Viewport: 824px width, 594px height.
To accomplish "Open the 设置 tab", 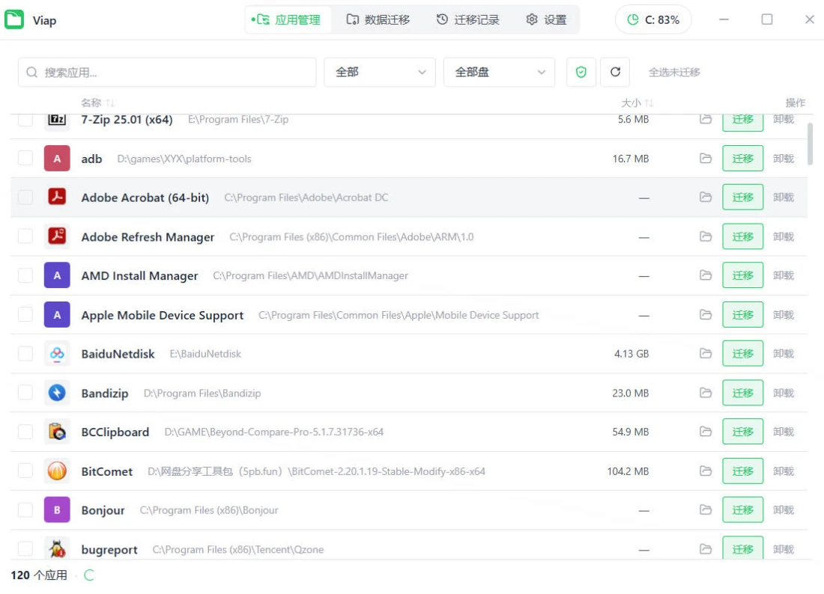I will (x=546, y=20).
